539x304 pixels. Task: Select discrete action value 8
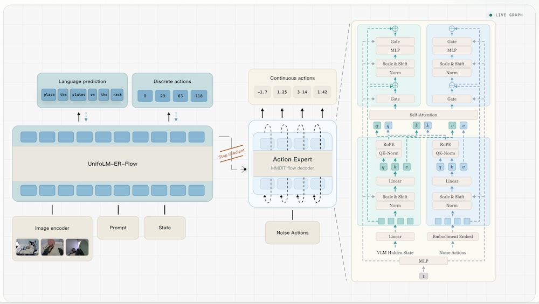(145, 96)
